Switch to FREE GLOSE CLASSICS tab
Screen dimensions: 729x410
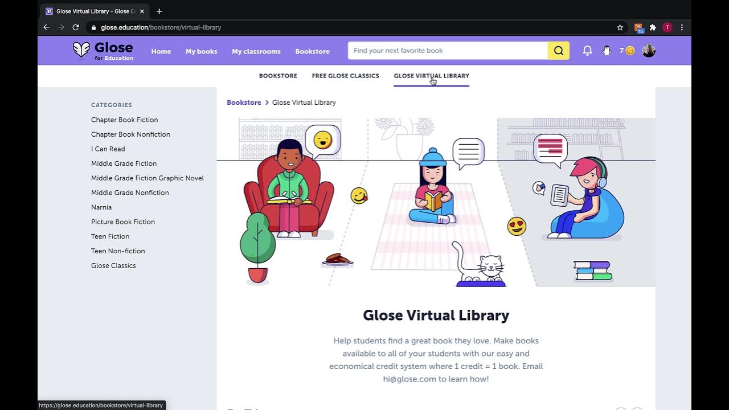pos(346,76)
